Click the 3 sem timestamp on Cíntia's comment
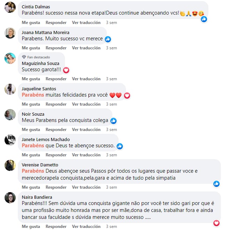Image resolution: width=229 pixels, height=230 pixels. [x=111, y=23]
